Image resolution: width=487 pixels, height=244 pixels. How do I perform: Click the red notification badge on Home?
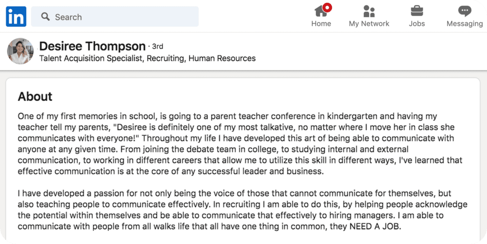(x=327, y=8)
